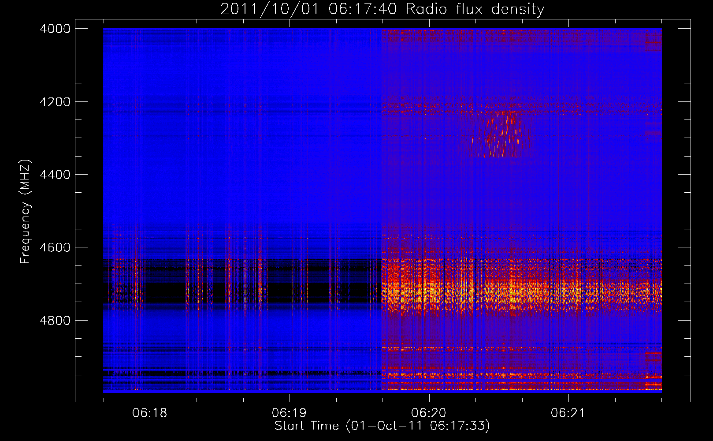Click the "Start Time (01-Oct-11 06:17:33)" label

382,426
